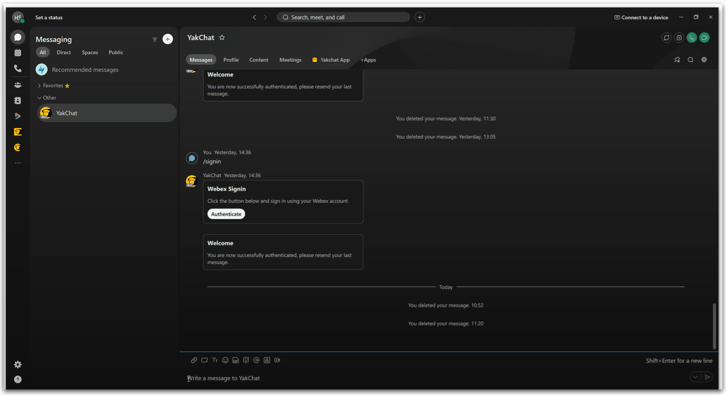Click the scrollbar in the message area

(714, 326)
